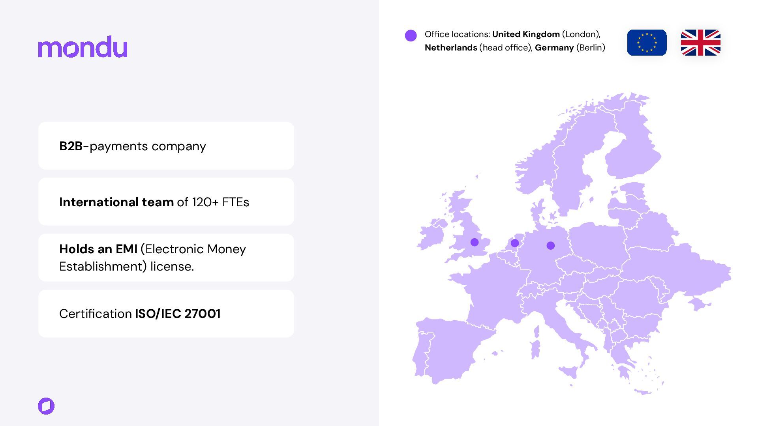
Task: Click the Berlin office dot on map
Action: pyautogui.click(x=551, y=246)
